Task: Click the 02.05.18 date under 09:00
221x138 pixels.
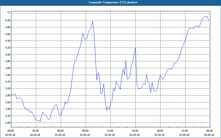Action: [85, 135]
